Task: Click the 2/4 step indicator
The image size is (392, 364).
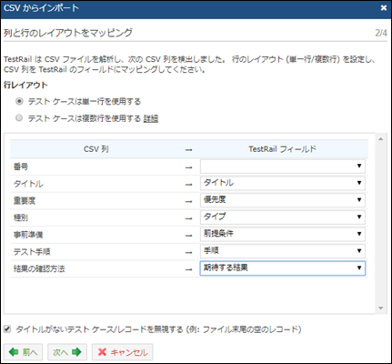Action: tap(381, 33)
